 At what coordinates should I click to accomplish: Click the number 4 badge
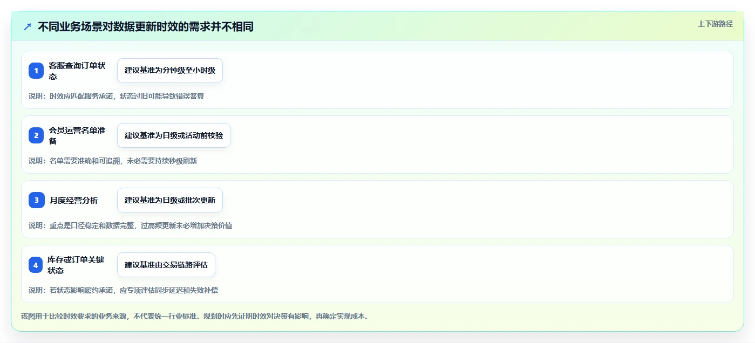(36, 265)
